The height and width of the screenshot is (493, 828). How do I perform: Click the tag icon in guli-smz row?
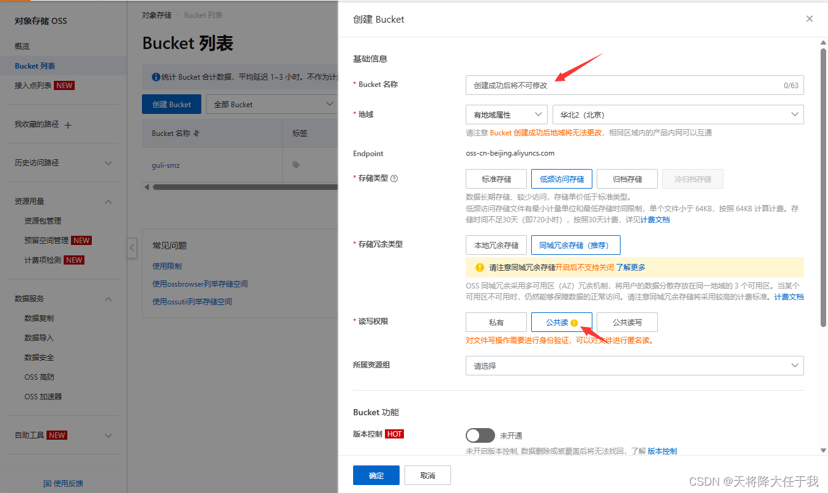pyautogui.click(x=296, y=165)
